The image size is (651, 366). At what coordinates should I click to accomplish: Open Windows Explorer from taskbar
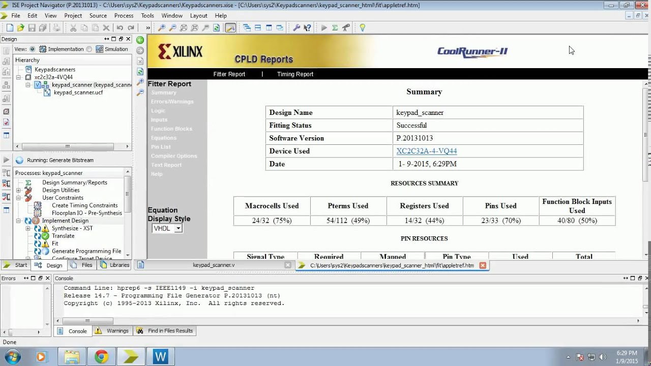click(x=72, y=357)
